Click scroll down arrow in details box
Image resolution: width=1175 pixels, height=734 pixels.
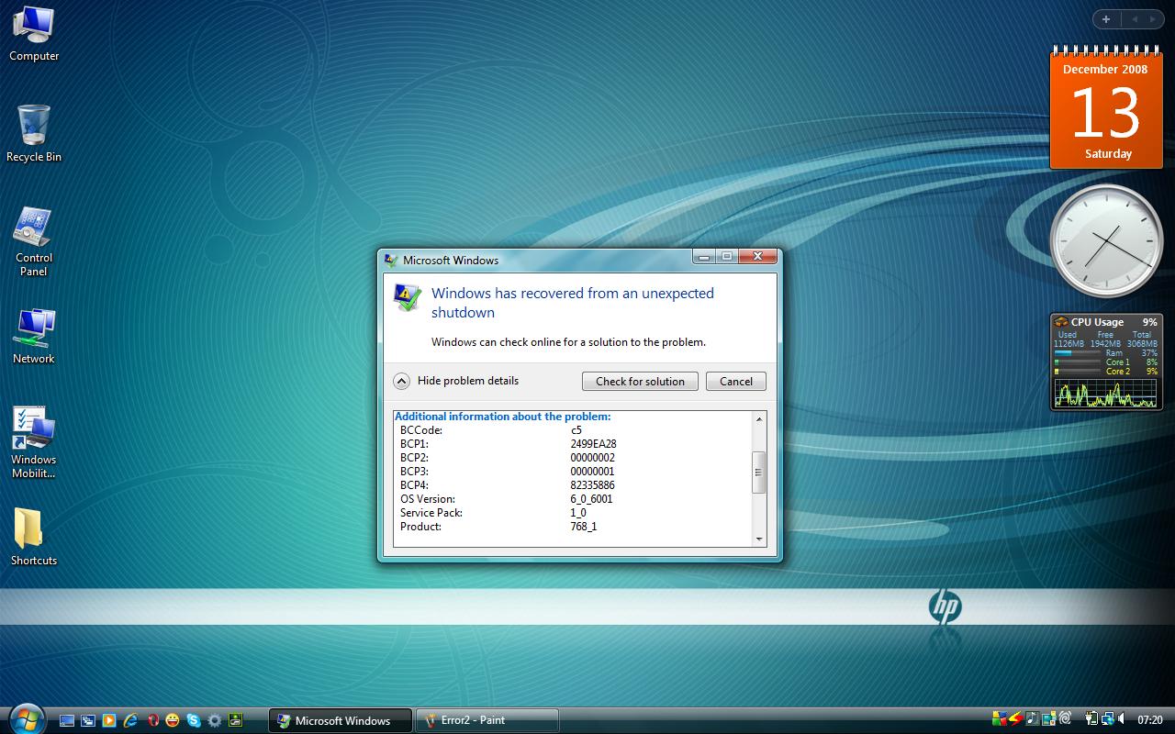pyautogui.click(x=758, y=539)
